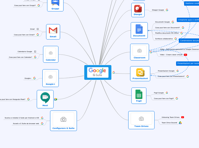Click the text Cosa puoi fare con Gruppi?
This screenshot has width=199, height=148.
(x=25, y=5)
